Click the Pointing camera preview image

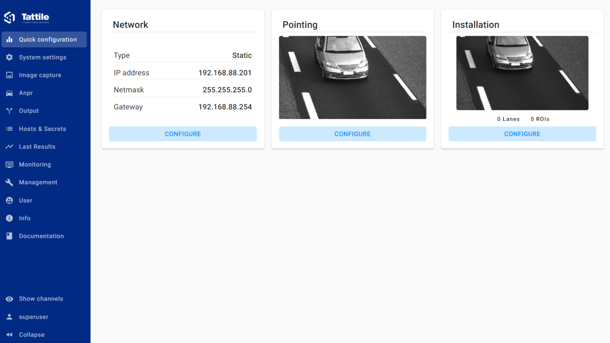pos(353,77)
